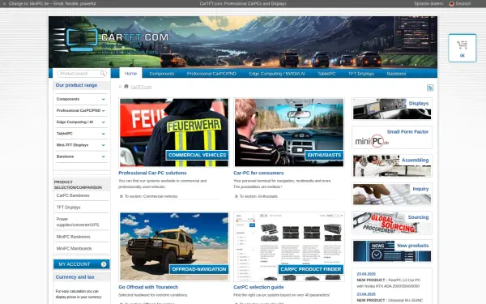The image size is (486, 304).
Task: Click the Currency and tax heading
Action: pos(75,277)
